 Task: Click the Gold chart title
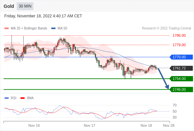pyautogui.click(x=9, y=6)
